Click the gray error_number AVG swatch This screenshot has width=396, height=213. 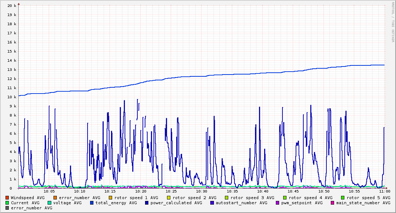click(7, 208)
